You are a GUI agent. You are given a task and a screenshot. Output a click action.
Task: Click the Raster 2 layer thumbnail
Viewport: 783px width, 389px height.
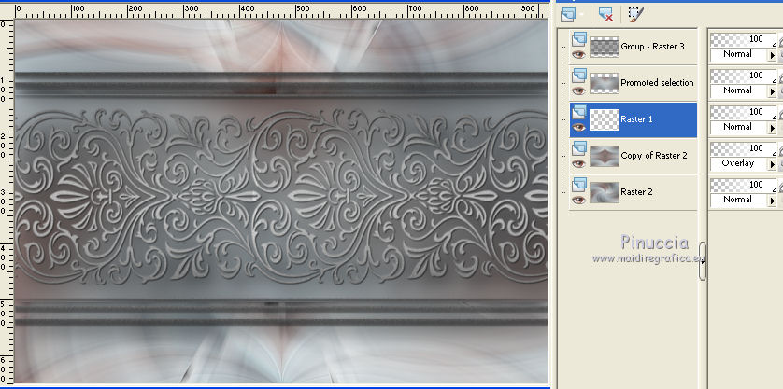click(605, 192)
